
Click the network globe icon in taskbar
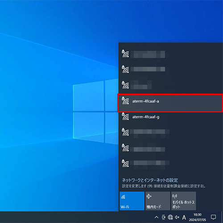click(x=170, y=217)
